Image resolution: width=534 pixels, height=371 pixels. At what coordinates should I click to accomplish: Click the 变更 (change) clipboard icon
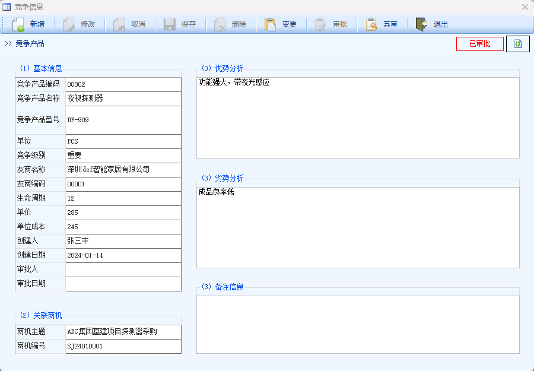(x=270, y=24)
